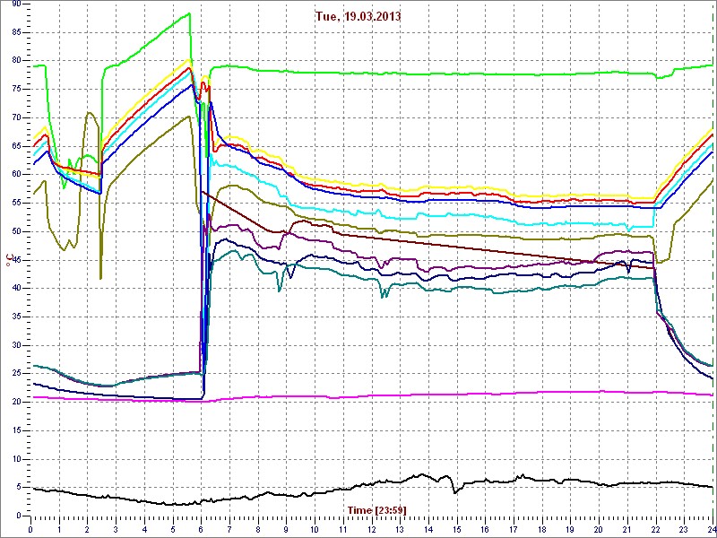This screenshot has width=717, height=538.
Task: Pick hour '18' on the time axis
Action: click(x=542, y=530)
